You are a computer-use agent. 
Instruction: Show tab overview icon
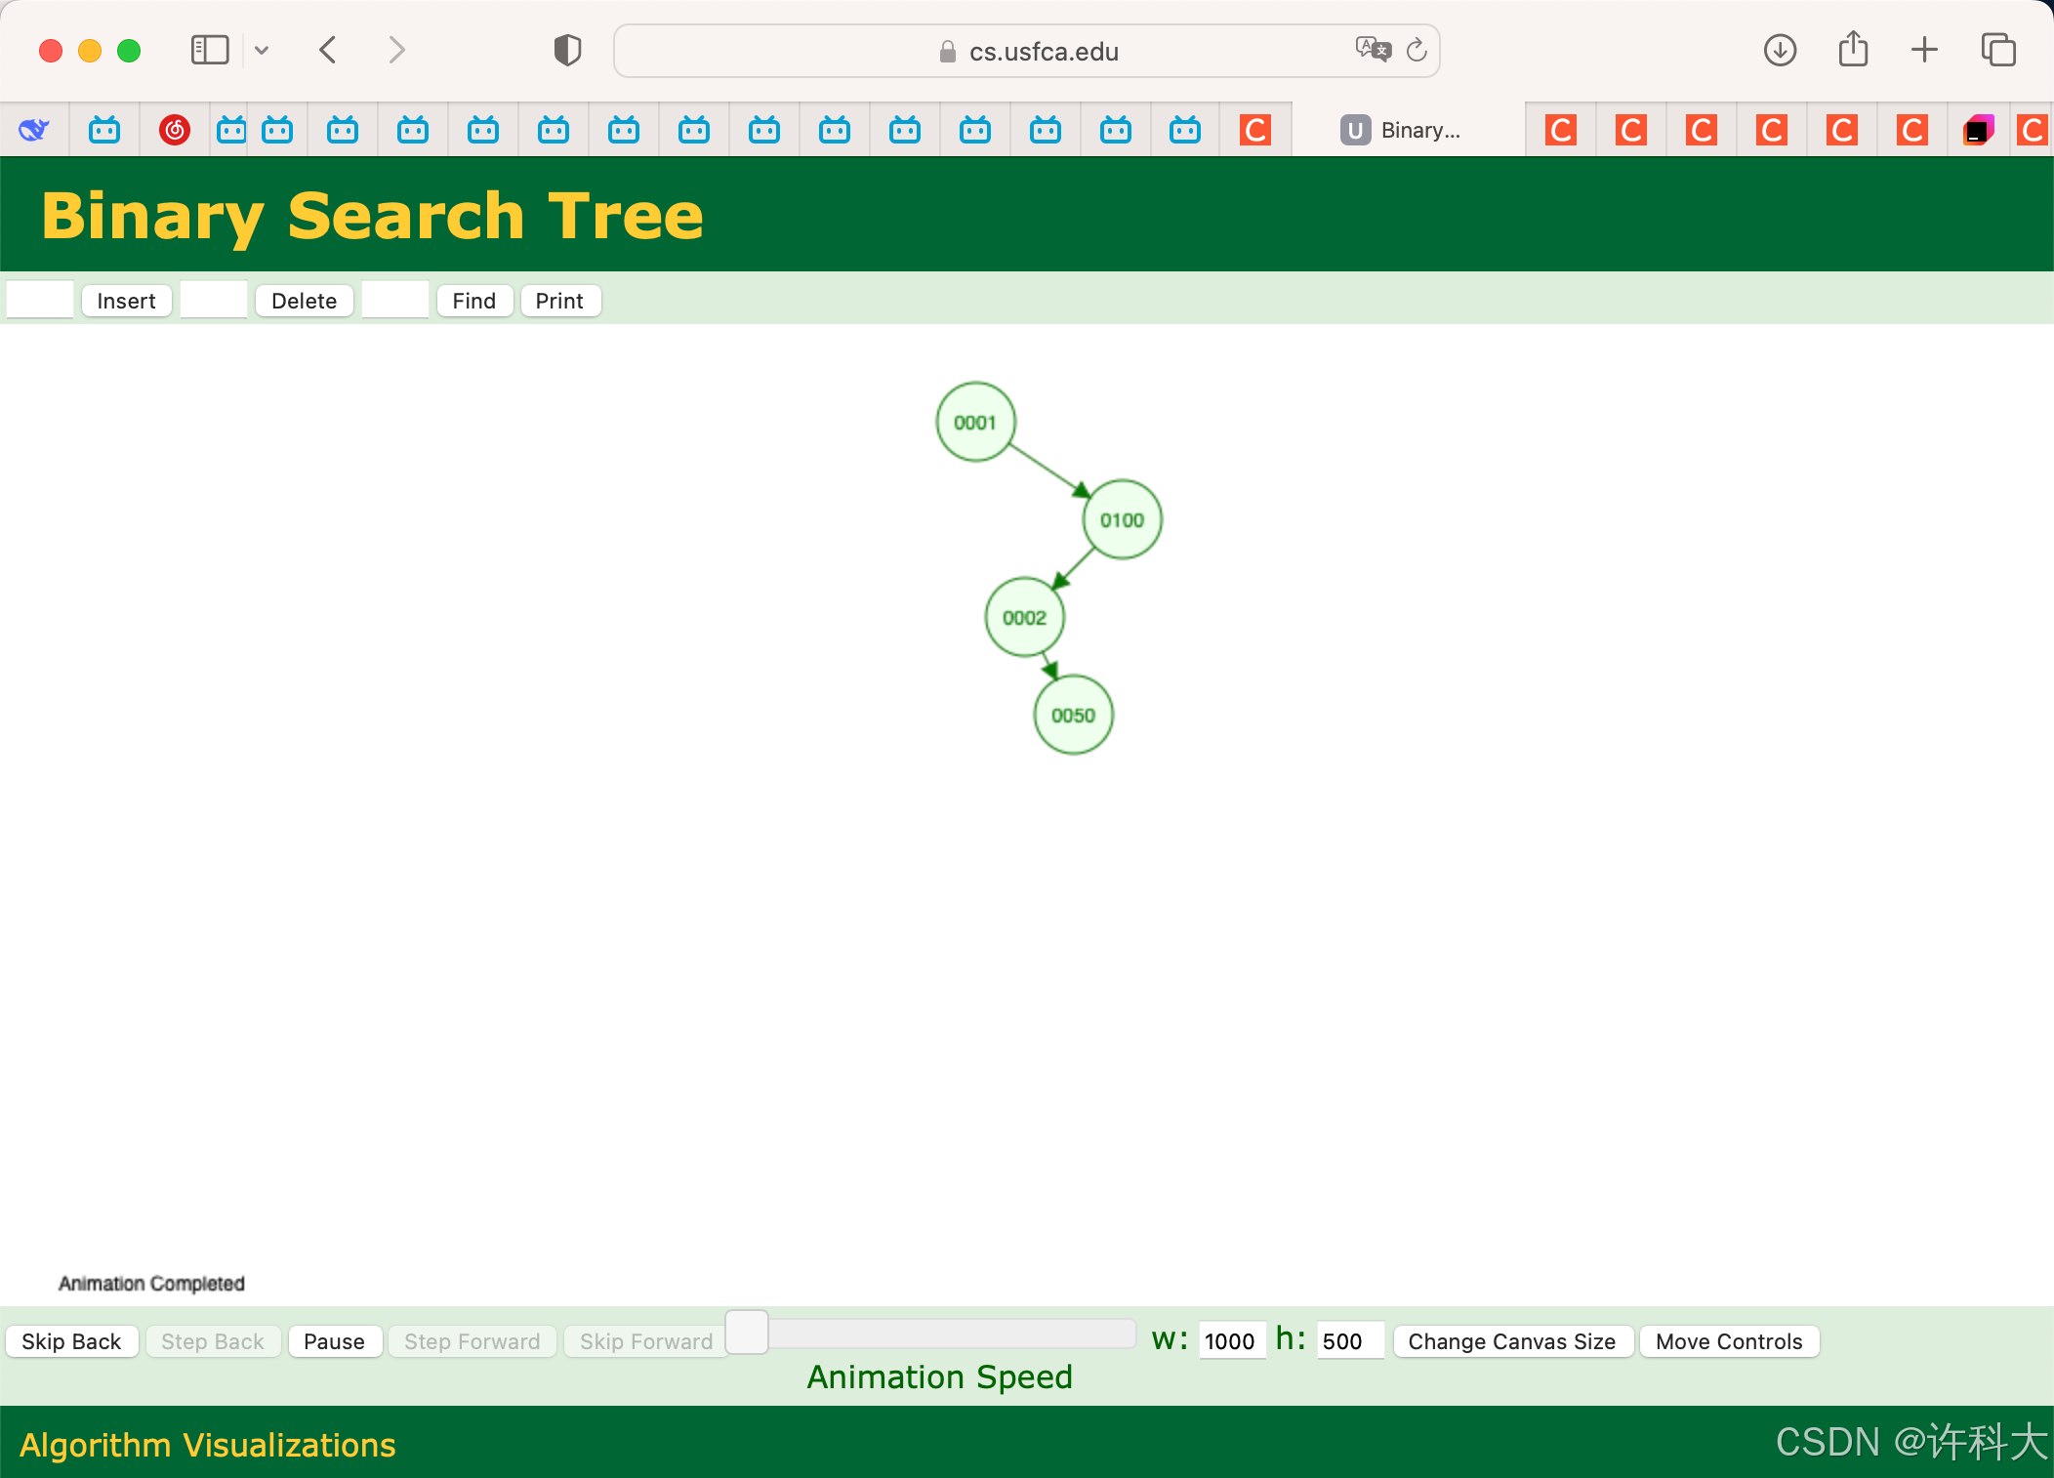tap(1997, 50)
